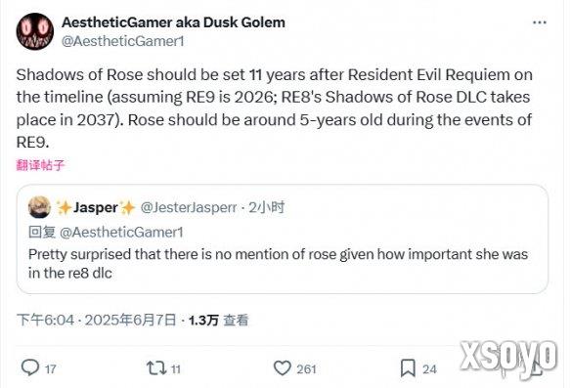571x388 pixels.
Task: Open the quoted tweet's text body
Action: (279, 264)
